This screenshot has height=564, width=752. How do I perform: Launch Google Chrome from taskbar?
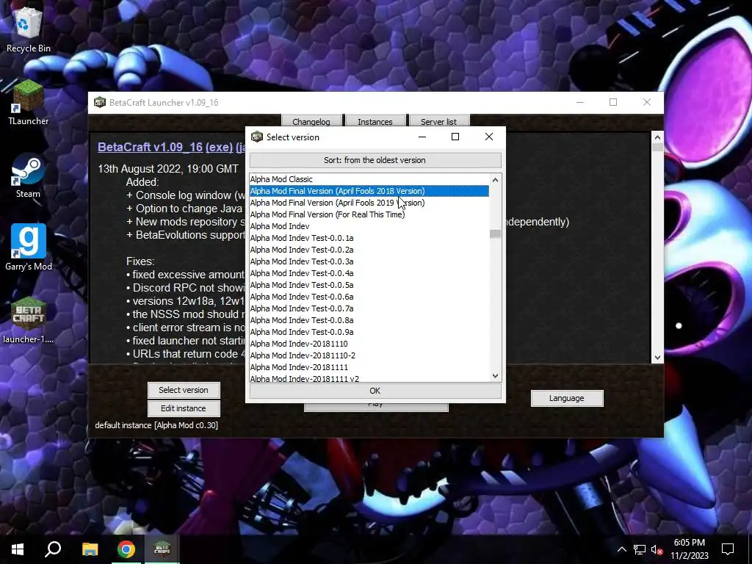coord(126,549)
